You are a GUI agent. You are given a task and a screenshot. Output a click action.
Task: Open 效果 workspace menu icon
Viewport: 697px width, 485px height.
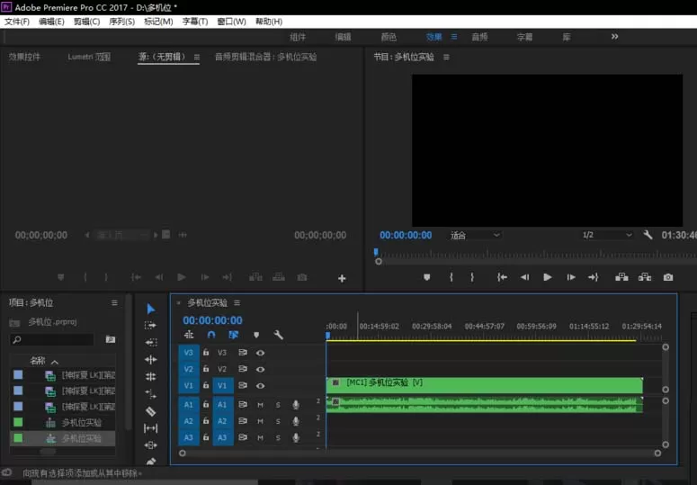[x=454, y=37]
